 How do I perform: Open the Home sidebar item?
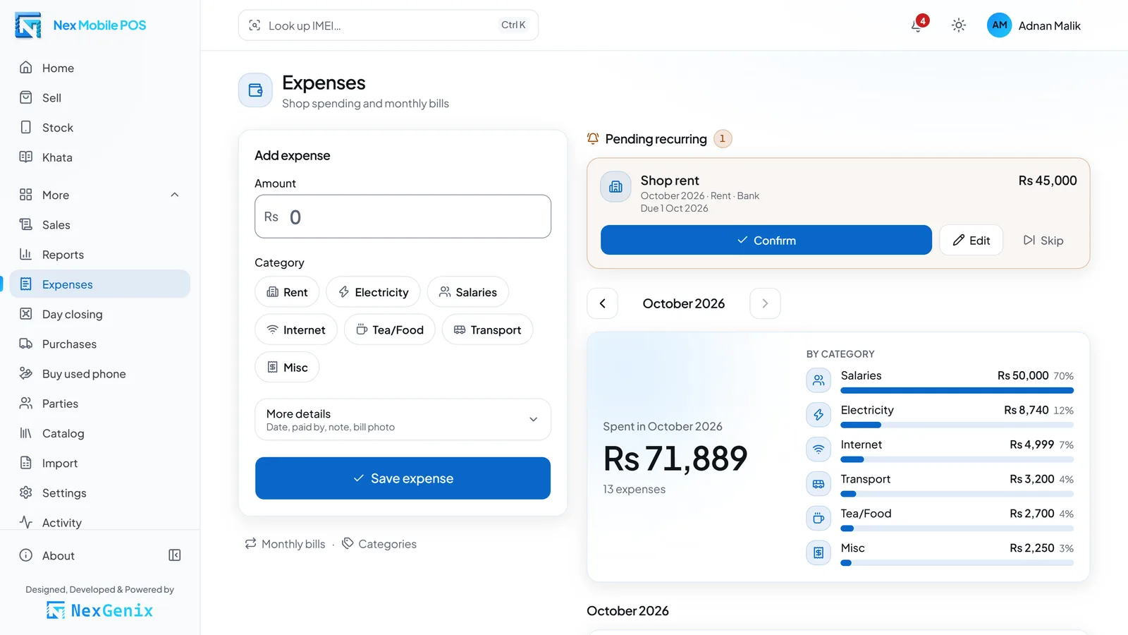[100, 68]
